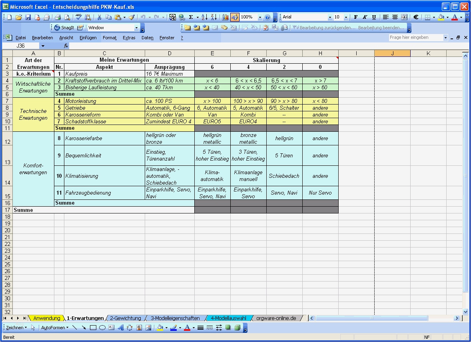The height and width of the screenshot is (342, 471).
Task: Insert a diagram or org chart
Action: (130, 328)
